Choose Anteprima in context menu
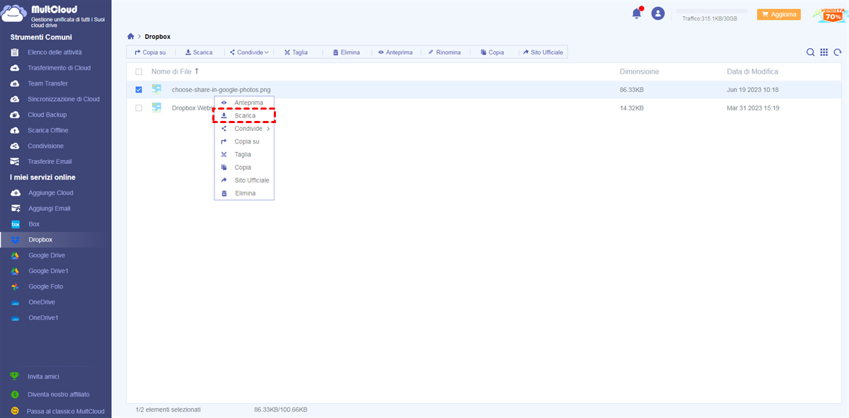 pyautogui.click(x=244, y=103)
